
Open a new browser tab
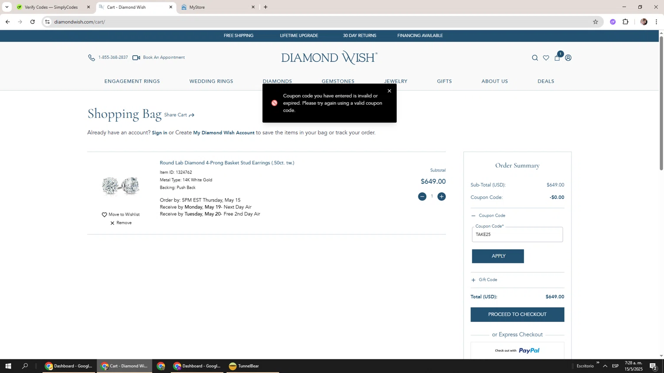click(x=266, y=7)
